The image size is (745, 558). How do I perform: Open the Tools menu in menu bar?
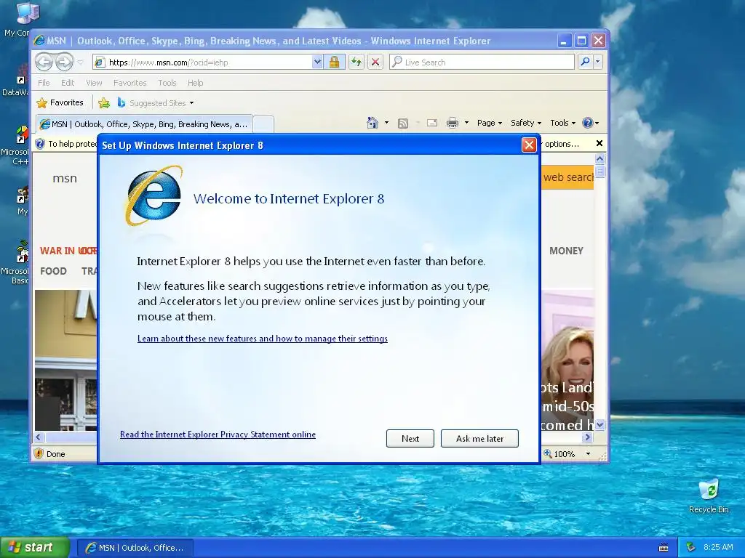coord(167,83)
